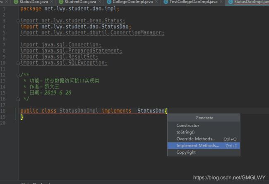Viewport: 269px width, 184px height.
Task: Click 'StatusDao' after implements on line 18
Action: click(151, 111)
